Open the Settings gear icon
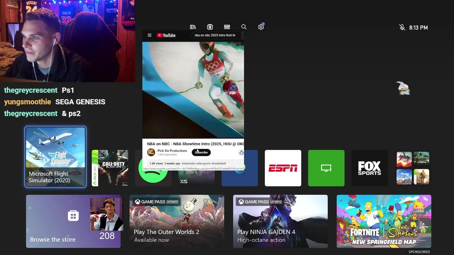This screenshot has width=454, height=255. [x=261, y=27]
